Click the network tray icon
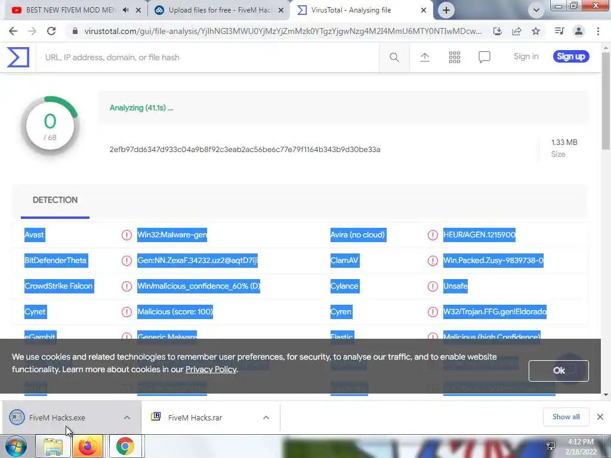611x458 pixels. 551,446
